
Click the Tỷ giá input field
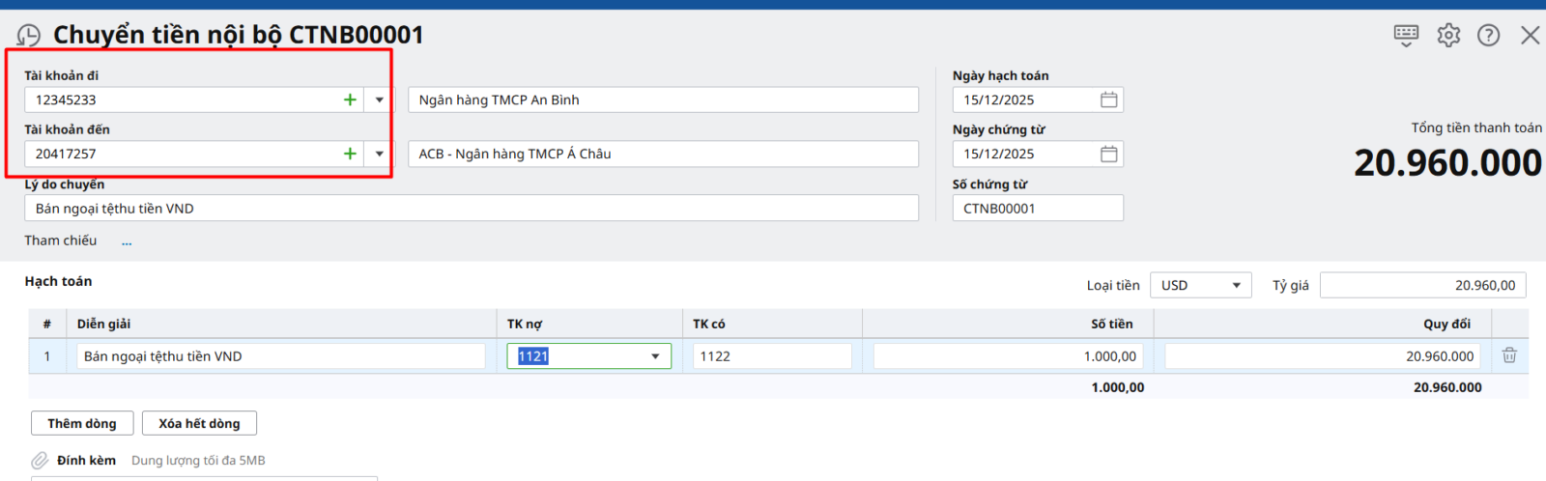[1422, 286]
